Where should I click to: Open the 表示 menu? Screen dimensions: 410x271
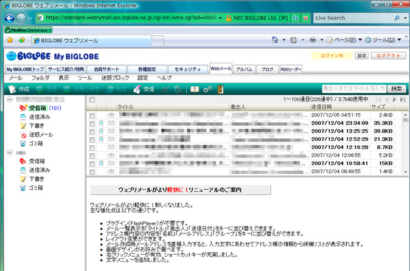(x=64, y=78)
